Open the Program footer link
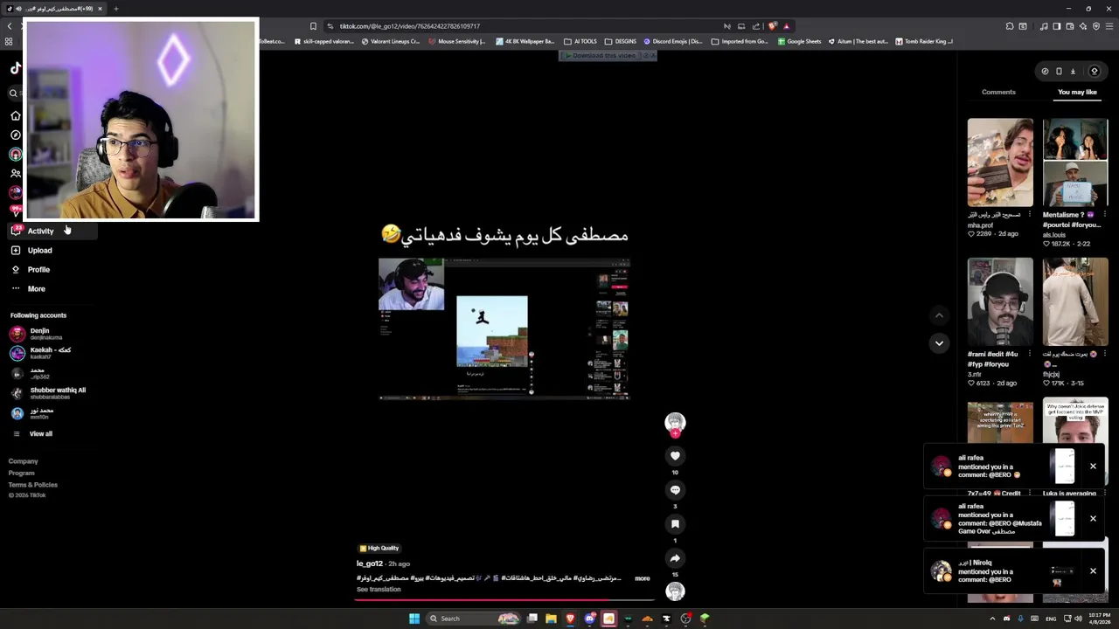The image size is (1119, 629). point(22,473)
